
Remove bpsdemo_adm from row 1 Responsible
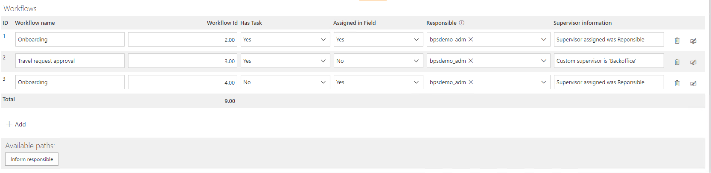tap(471, 39)
